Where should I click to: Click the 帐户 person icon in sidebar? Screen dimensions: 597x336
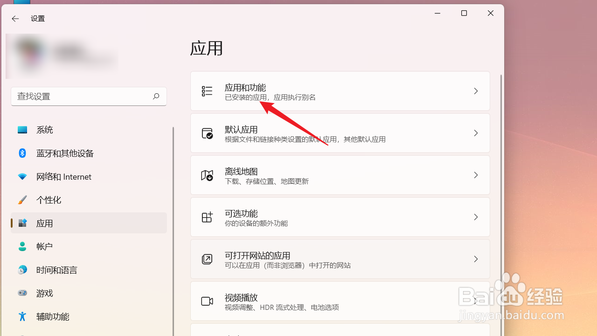click(22, 246)
